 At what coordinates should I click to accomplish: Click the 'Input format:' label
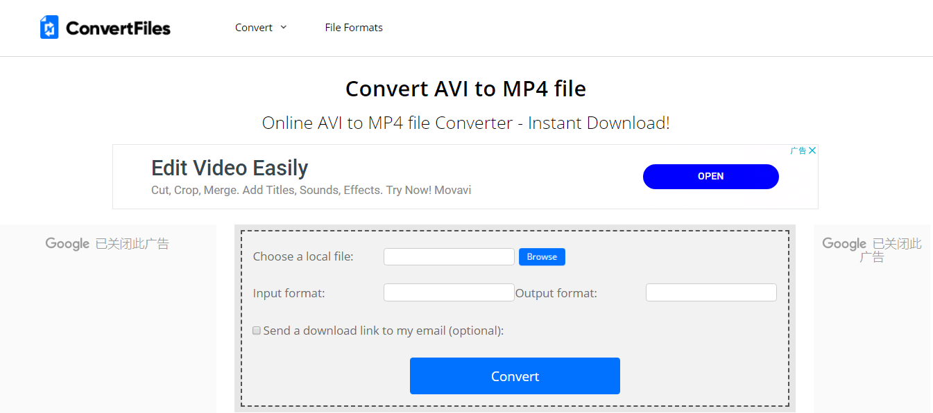point(289,293)
